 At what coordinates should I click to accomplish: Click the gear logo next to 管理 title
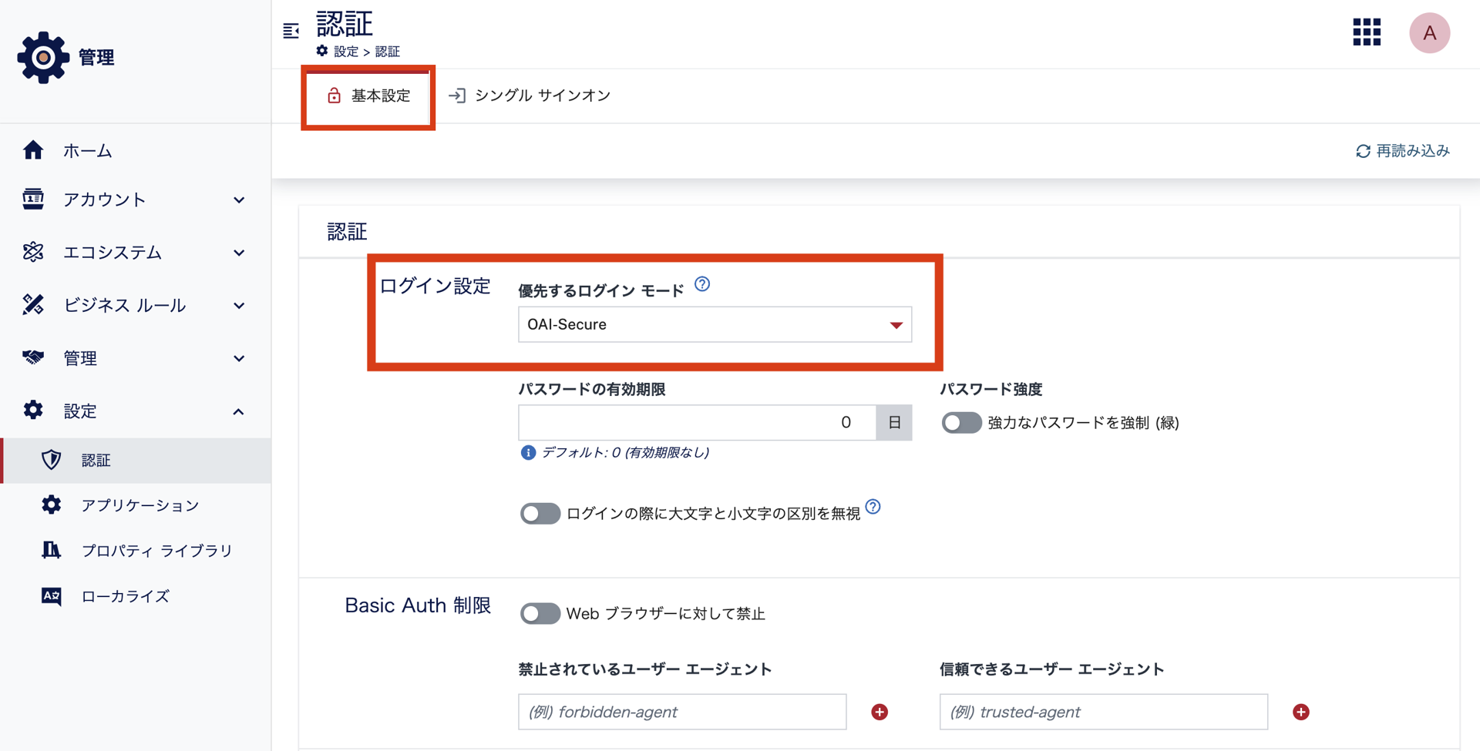[43, 57]
